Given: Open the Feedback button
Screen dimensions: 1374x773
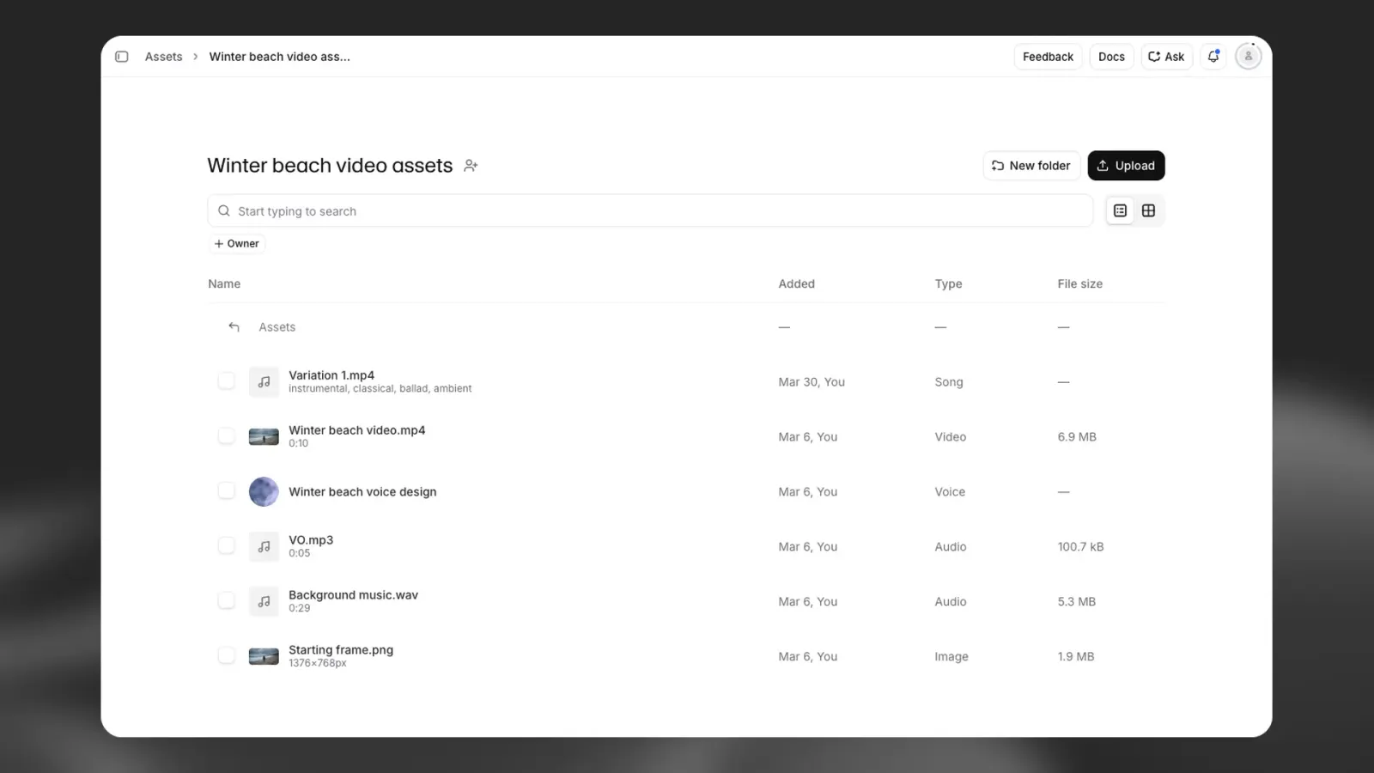Looking at the screenshot, I should coord(1048,57).
